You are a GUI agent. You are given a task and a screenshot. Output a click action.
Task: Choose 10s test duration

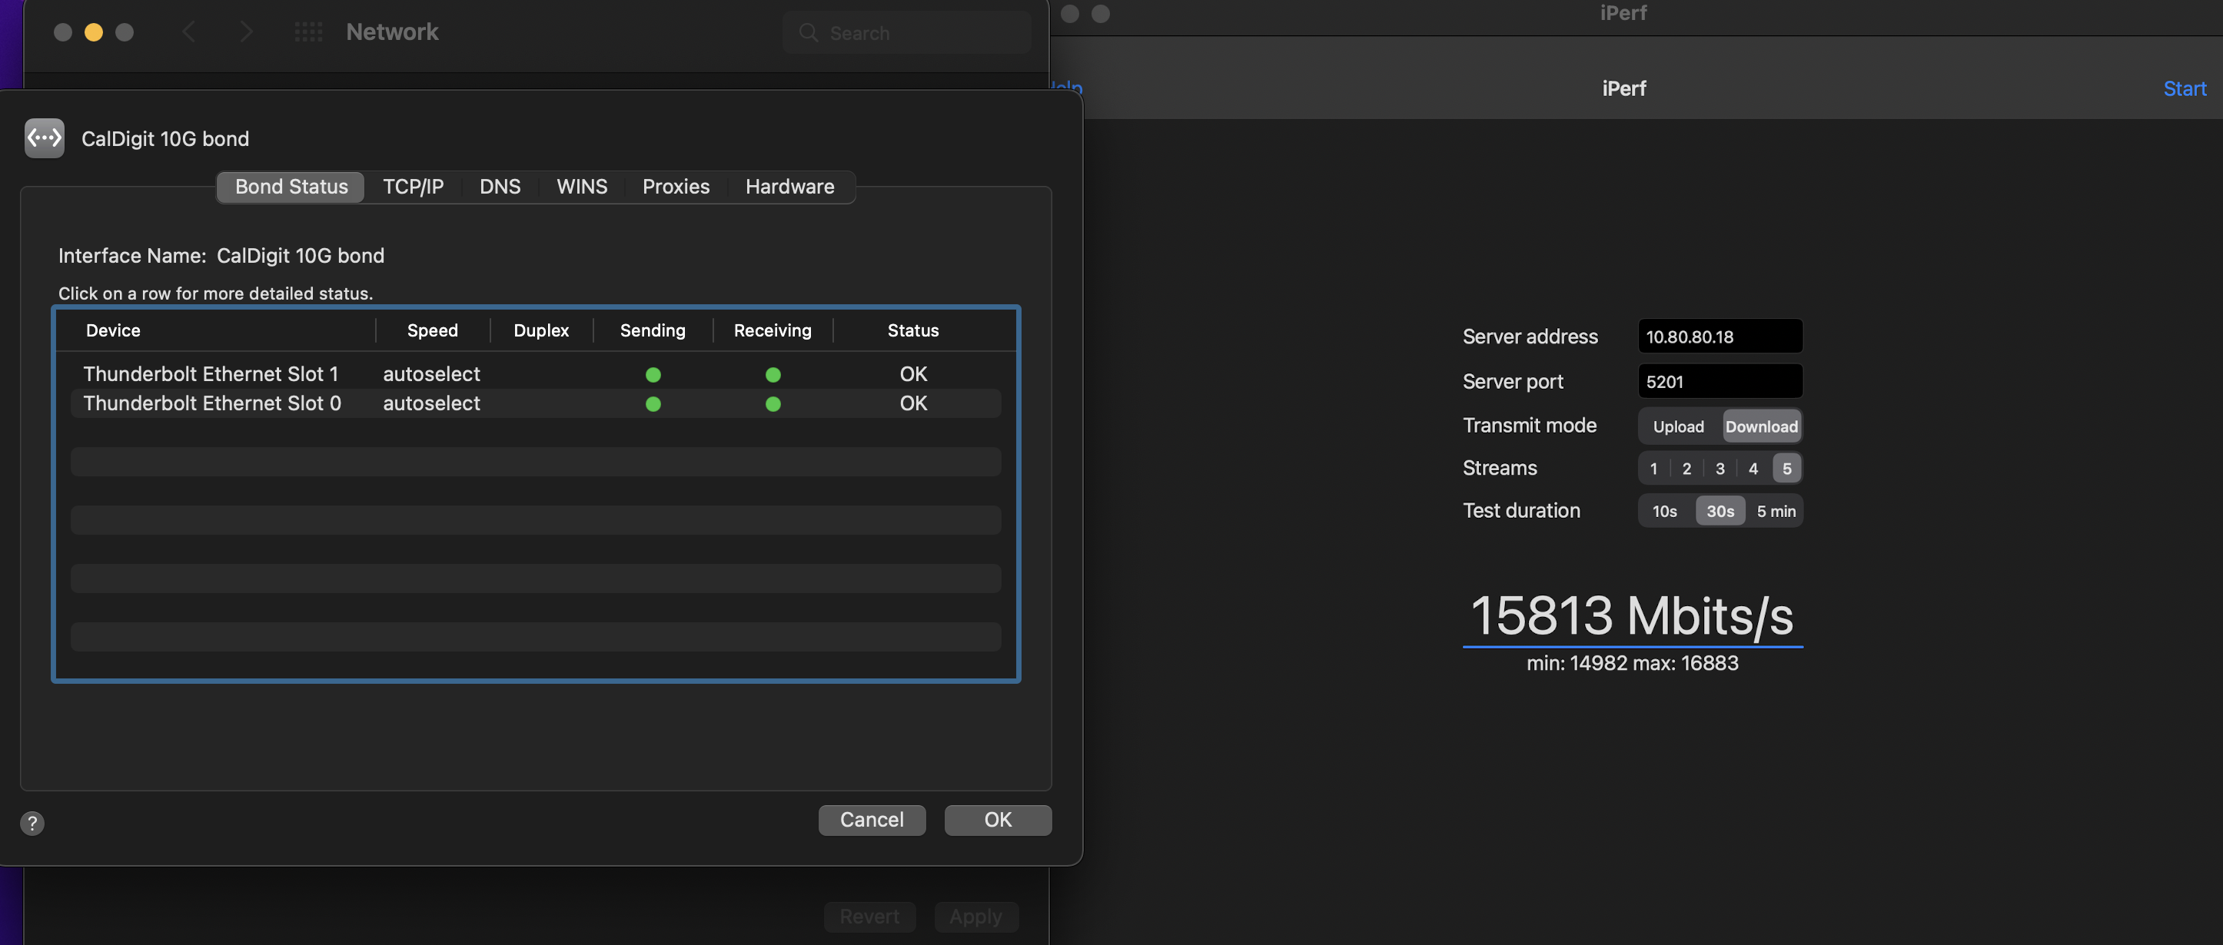click(x=1664, y=510)
